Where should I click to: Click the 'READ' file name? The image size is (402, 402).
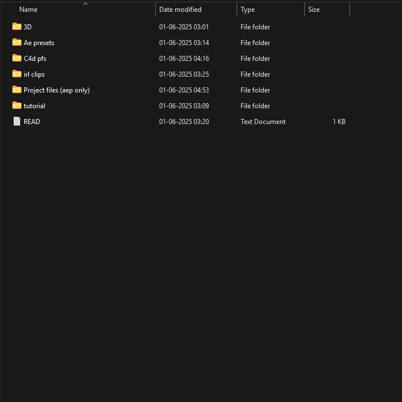tap(32, 122)
